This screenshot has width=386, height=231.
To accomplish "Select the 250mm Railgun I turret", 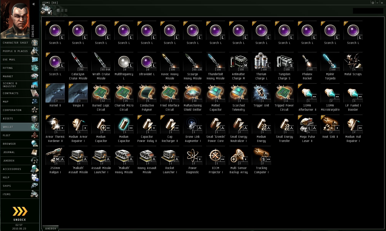I will [55, 160].
